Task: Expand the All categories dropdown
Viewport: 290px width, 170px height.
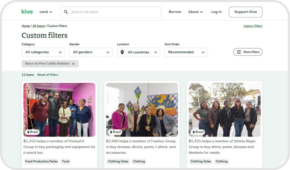Action: tap(43, 52)
